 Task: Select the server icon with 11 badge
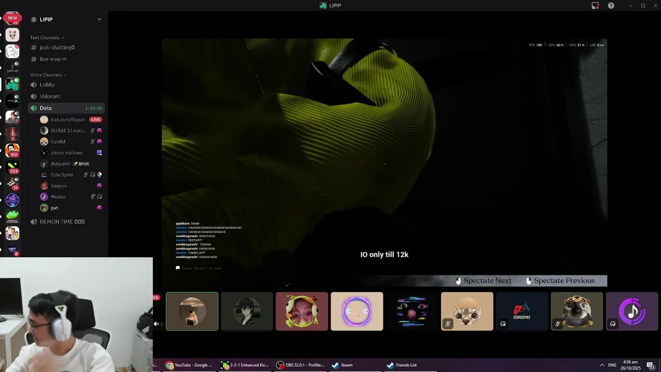pos(12,183)
